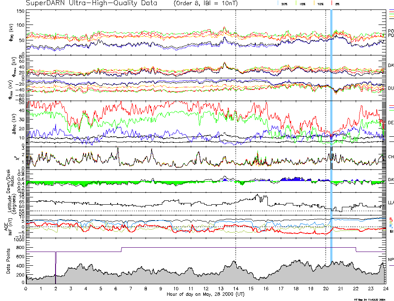Click the 'CH' label right of chi-squared panel
Screen dimensions: 394x301
391,157
